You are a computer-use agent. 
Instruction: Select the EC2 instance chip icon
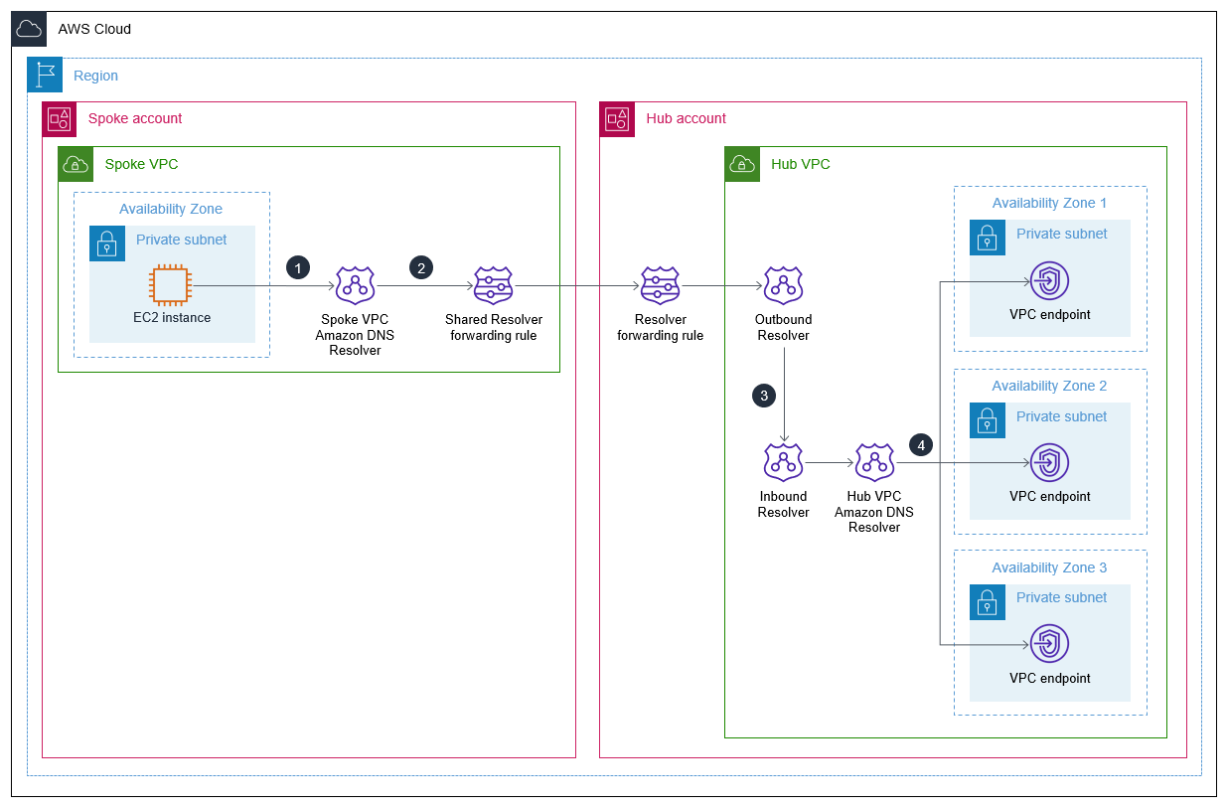point(171,285)
